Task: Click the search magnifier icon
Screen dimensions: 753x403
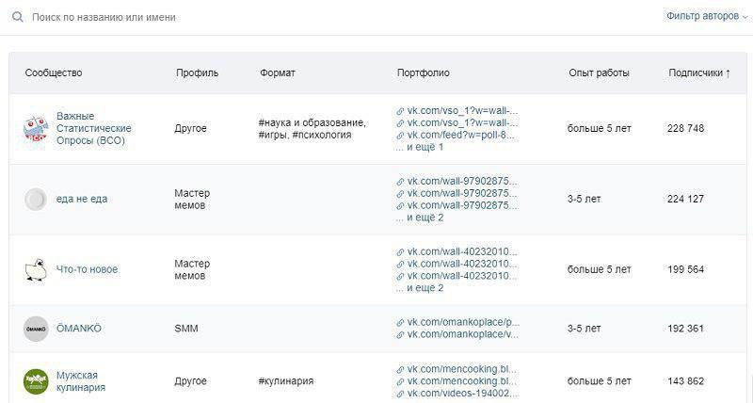Action: (x=18, y=17)
